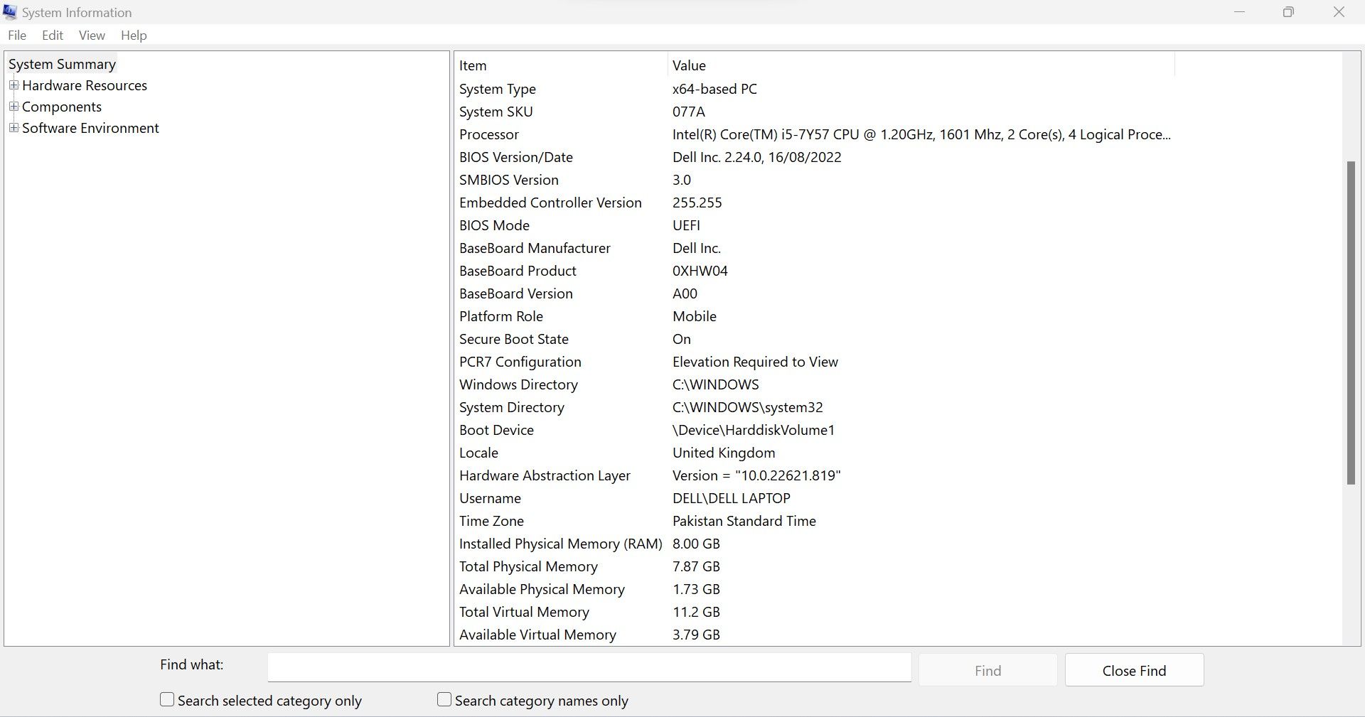Image resolution: width=1365 pixels, height=717 pixels.
Task: Open the View menu
Action: pyautogui.click(x=92, y=36)
